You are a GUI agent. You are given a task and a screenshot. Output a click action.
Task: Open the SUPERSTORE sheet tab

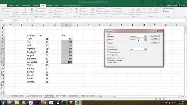(x=73, y=96)
